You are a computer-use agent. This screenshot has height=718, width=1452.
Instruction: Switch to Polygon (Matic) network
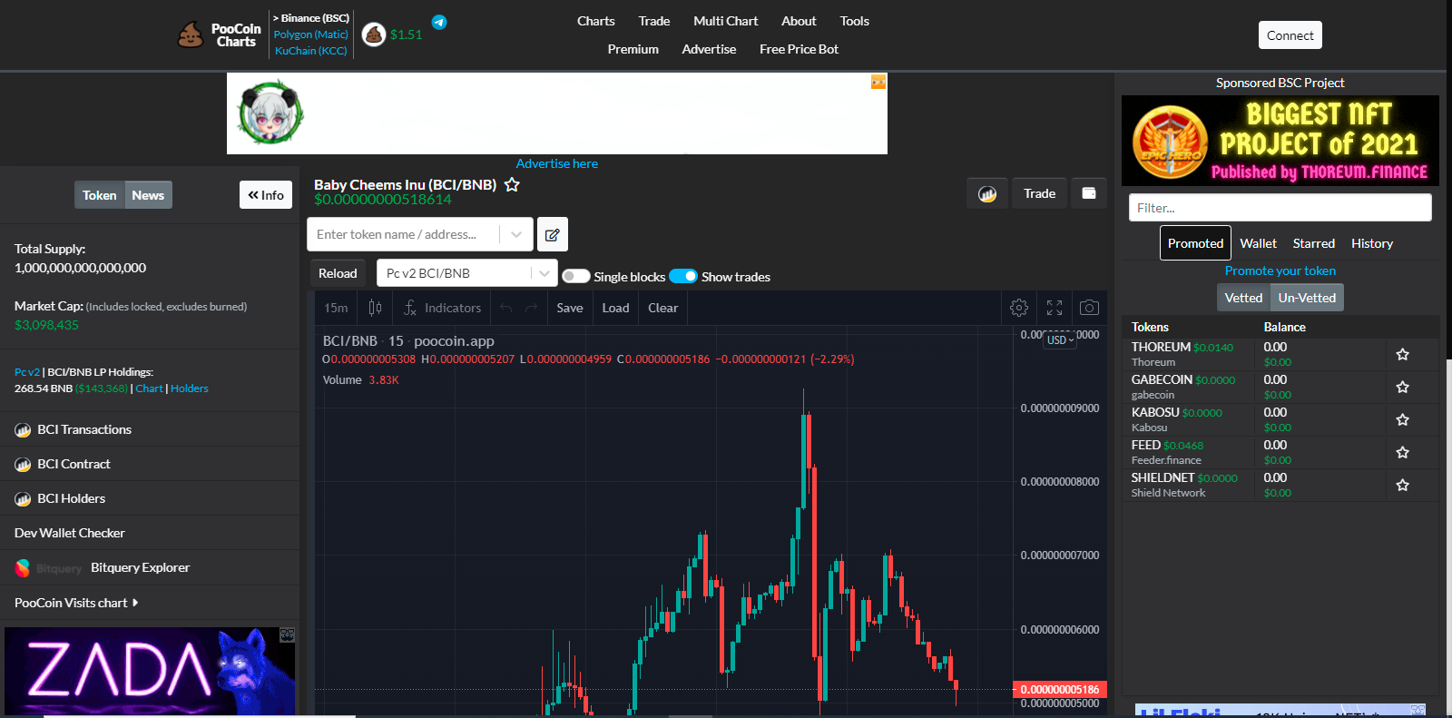pos(311,34)
